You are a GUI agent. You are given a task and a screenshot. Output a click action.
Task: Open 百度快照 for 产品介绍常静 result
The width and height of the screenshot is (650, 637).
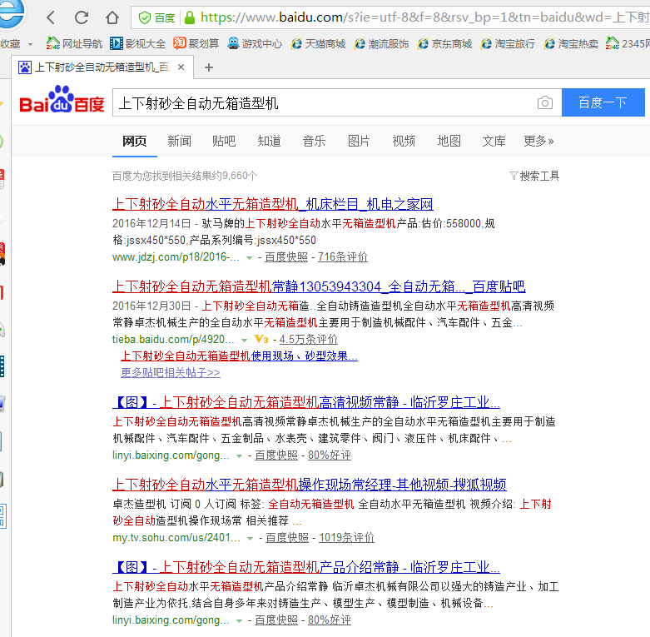pos(276,620)
